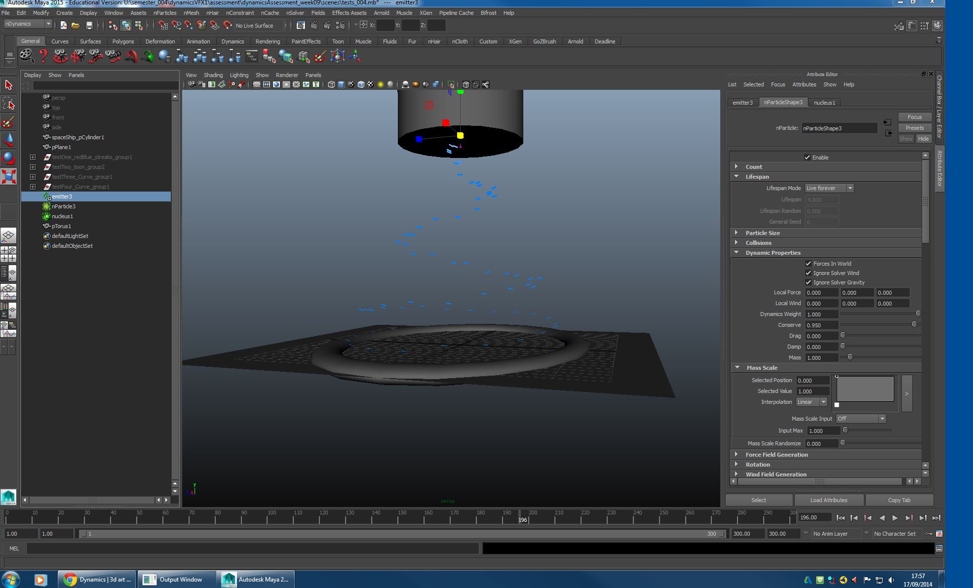Expand testOne_redBlue_streaks_group1 in the outliner
Image resolution: width=973 pixels, height=588 pixels.
click(x=33, y=157)
